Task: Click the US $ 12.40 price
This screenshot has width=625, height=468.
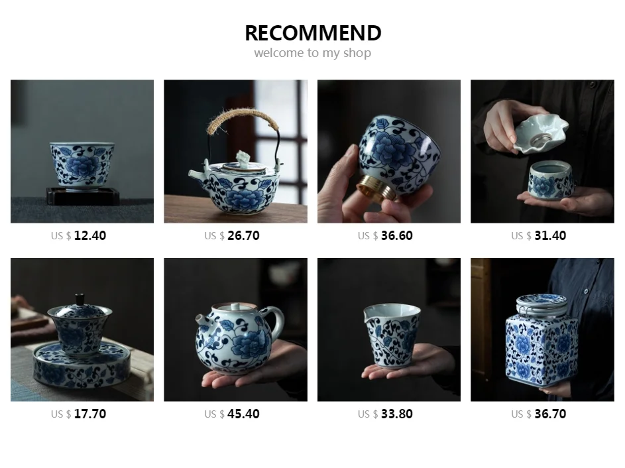Action: [78, 235]
